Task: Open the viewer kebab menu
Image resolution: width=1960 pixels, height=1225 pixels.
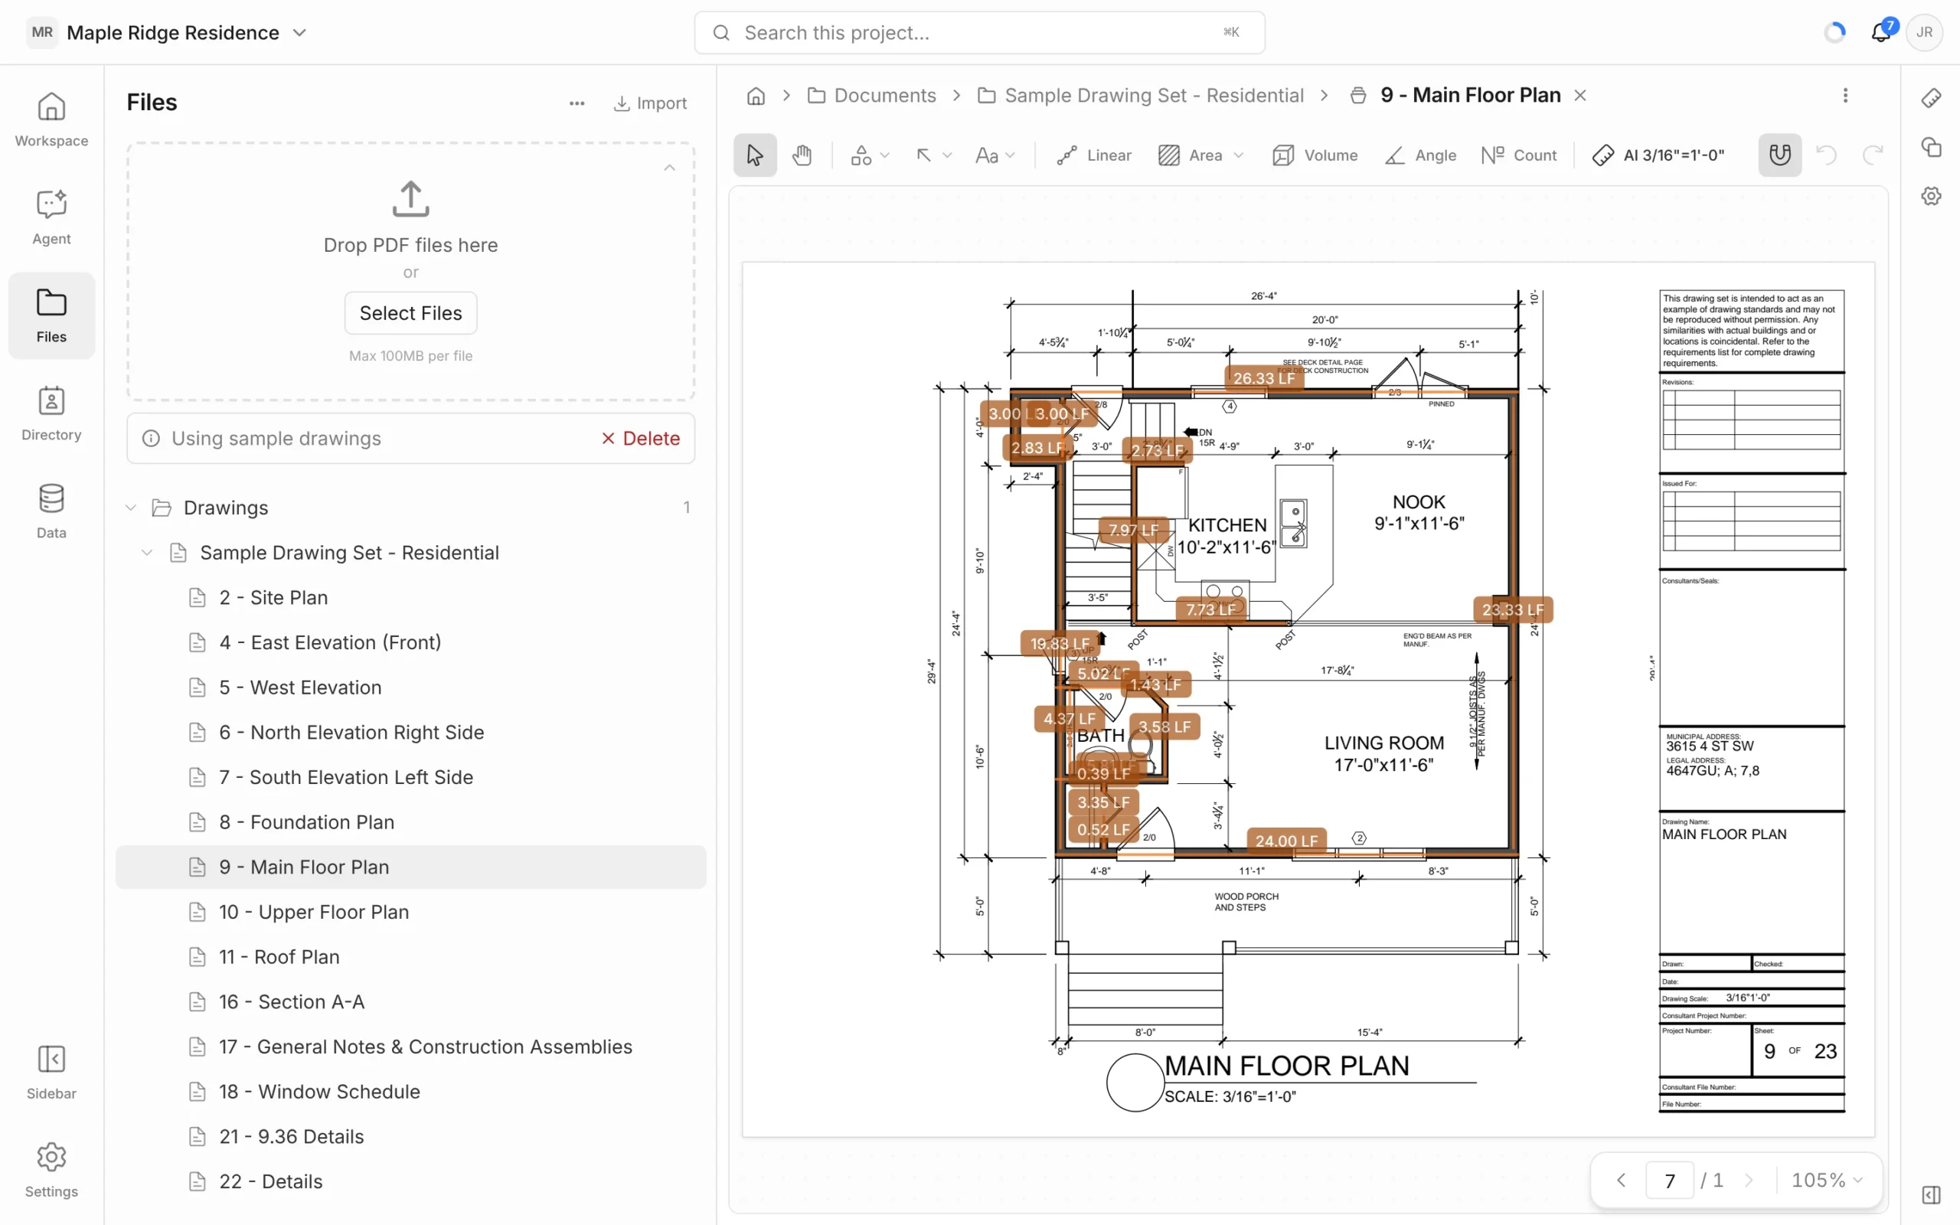Action: pos(1845,96)
